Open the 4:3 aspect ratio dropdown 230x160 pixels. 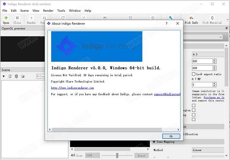point(208,54)
